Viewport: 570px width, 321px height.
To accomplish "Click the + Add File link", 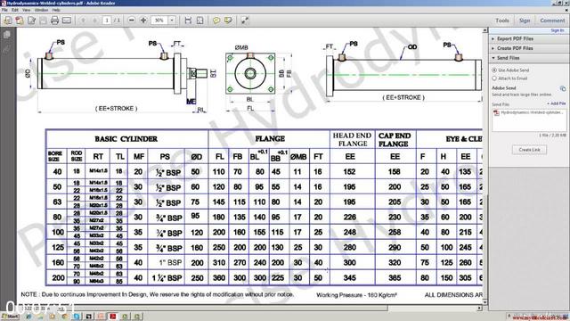I will (x=556, y=103).
